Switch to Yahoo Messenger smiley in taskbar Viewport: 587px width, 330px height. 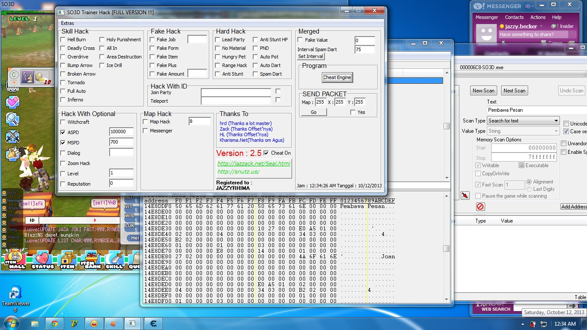(x=94, y=323)
